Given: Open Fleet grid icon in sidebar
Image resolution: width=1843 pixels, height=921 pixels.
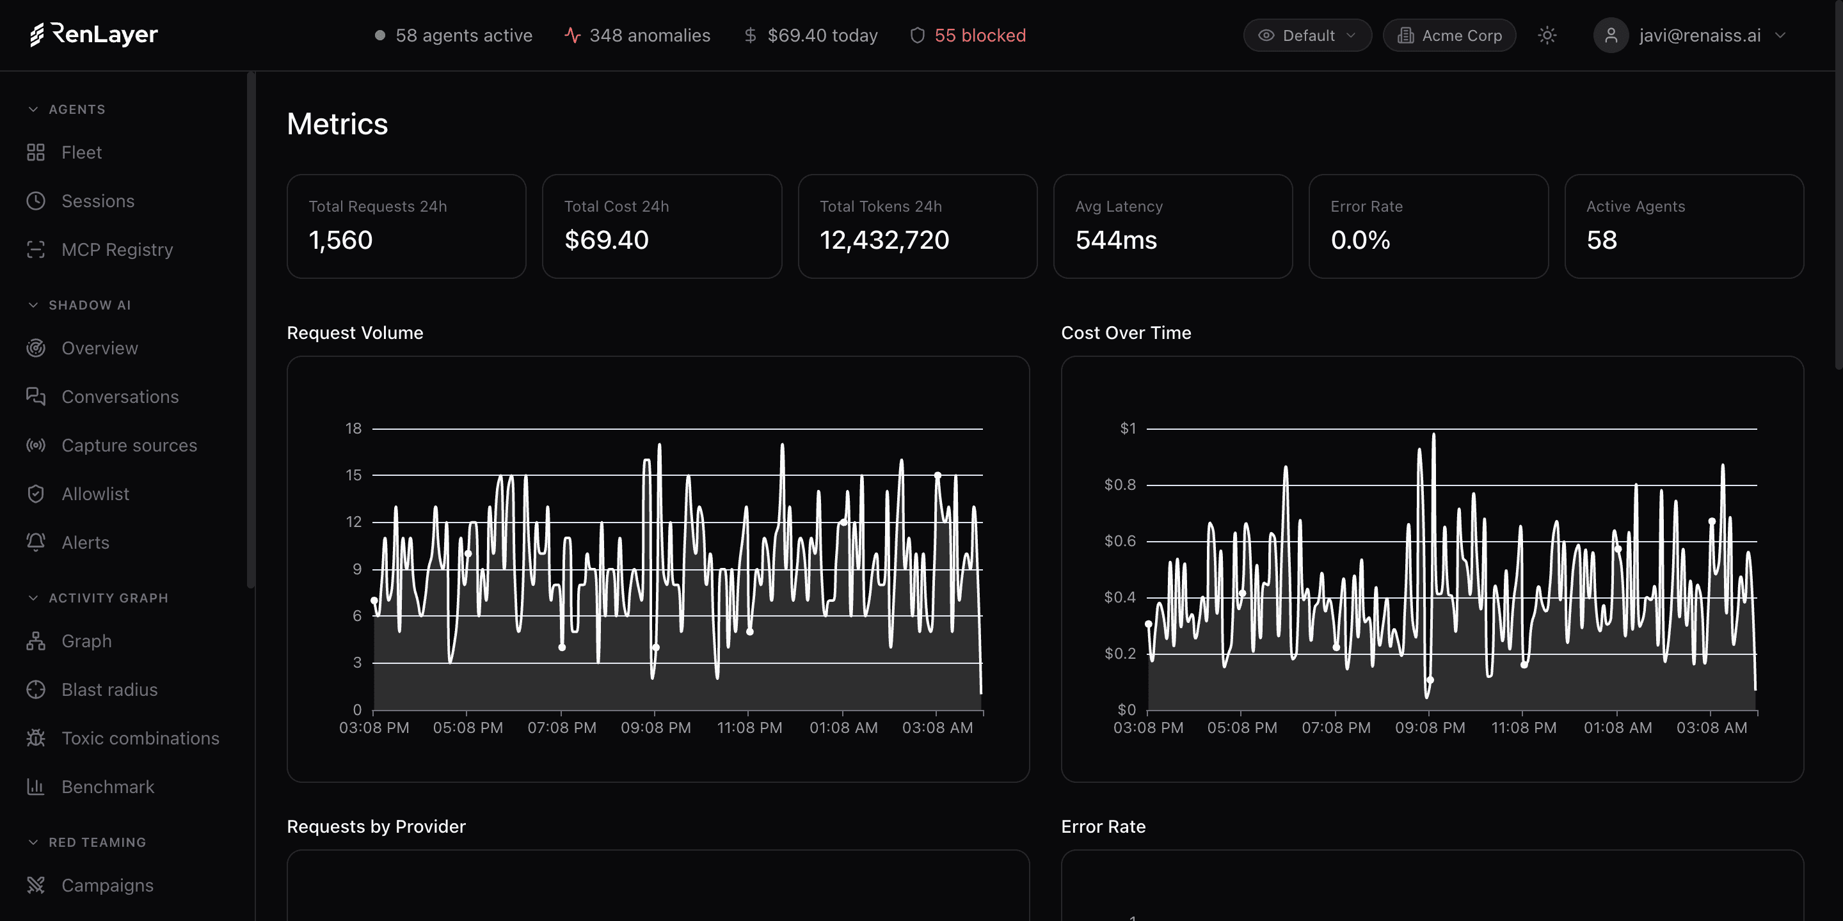Looking at the screenshot, I should coord(36,152).
